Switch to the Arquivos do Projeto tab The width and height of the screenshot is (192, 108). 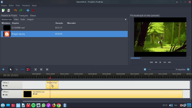click(x=9, y=16)
